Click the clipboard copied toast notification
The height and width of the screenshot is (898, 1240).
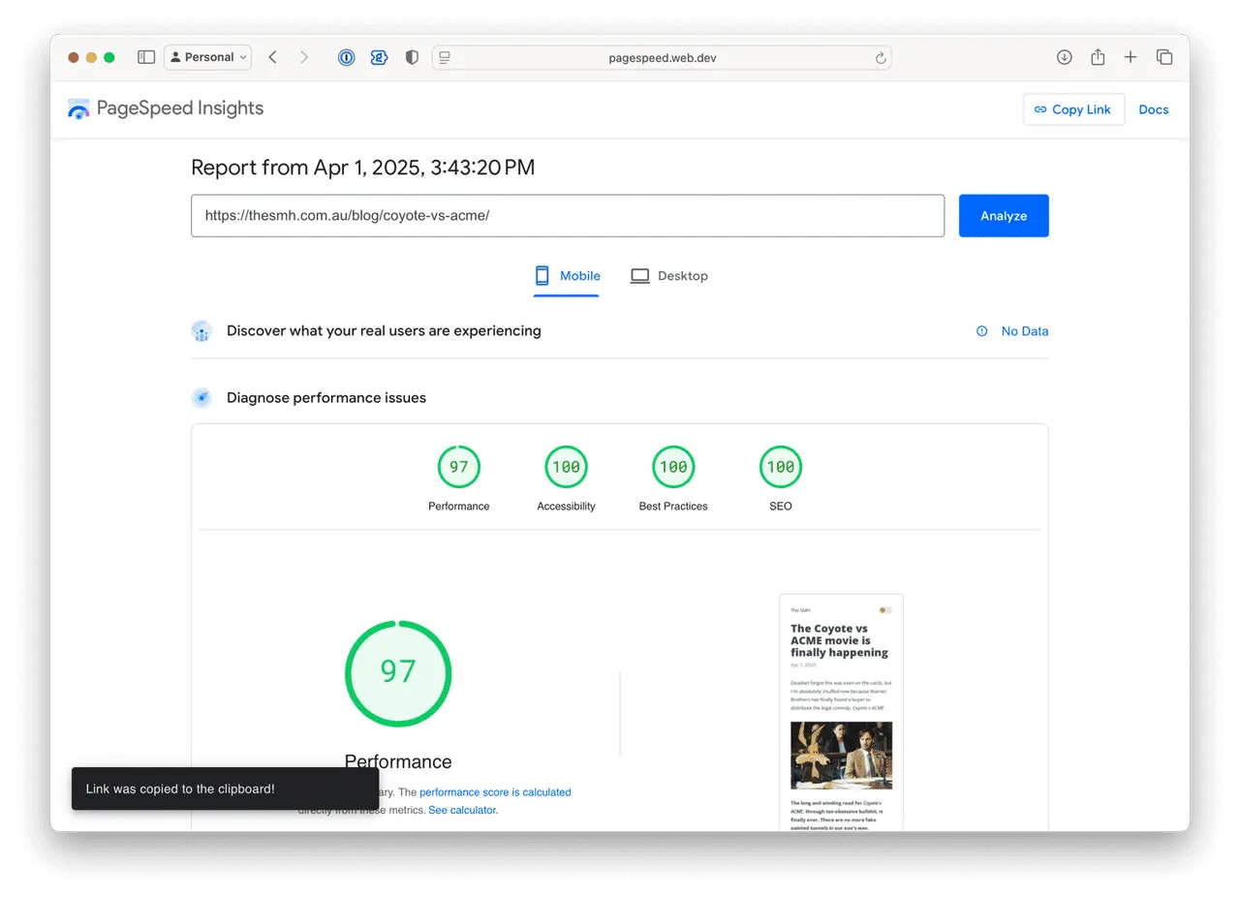[225, 789]
